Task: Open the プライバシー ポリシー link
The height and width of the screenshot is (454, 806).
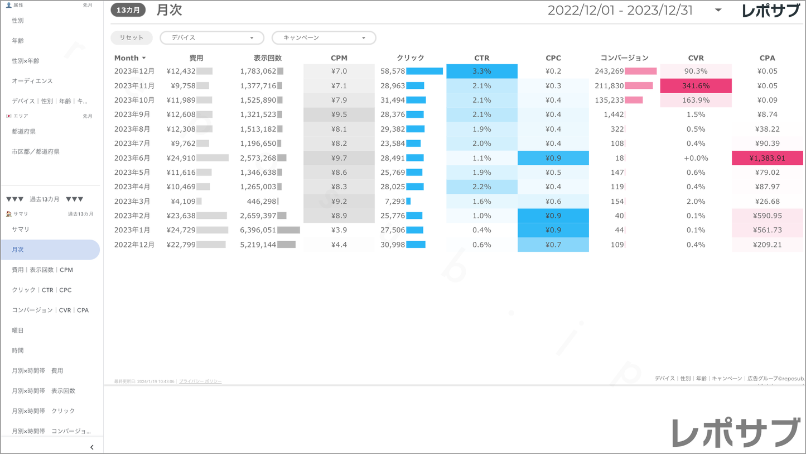Action: pos(200,381)
